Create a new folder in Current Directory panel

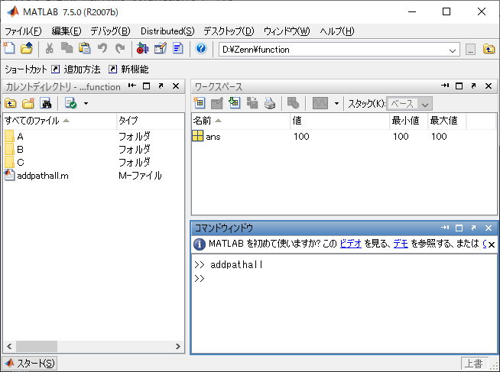tap(28, 103)
